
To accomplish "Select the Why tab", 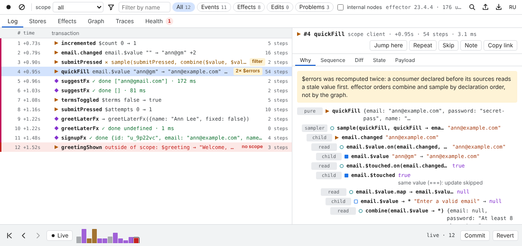I will coord(305,60).
